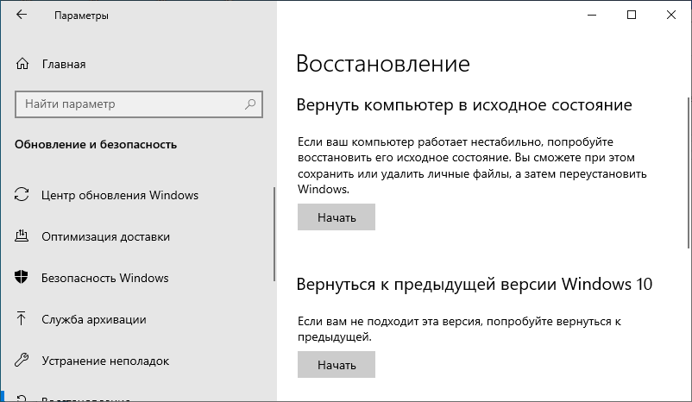Click the Главная home icon
Screen dimensions: 692x402
point(22,64)
